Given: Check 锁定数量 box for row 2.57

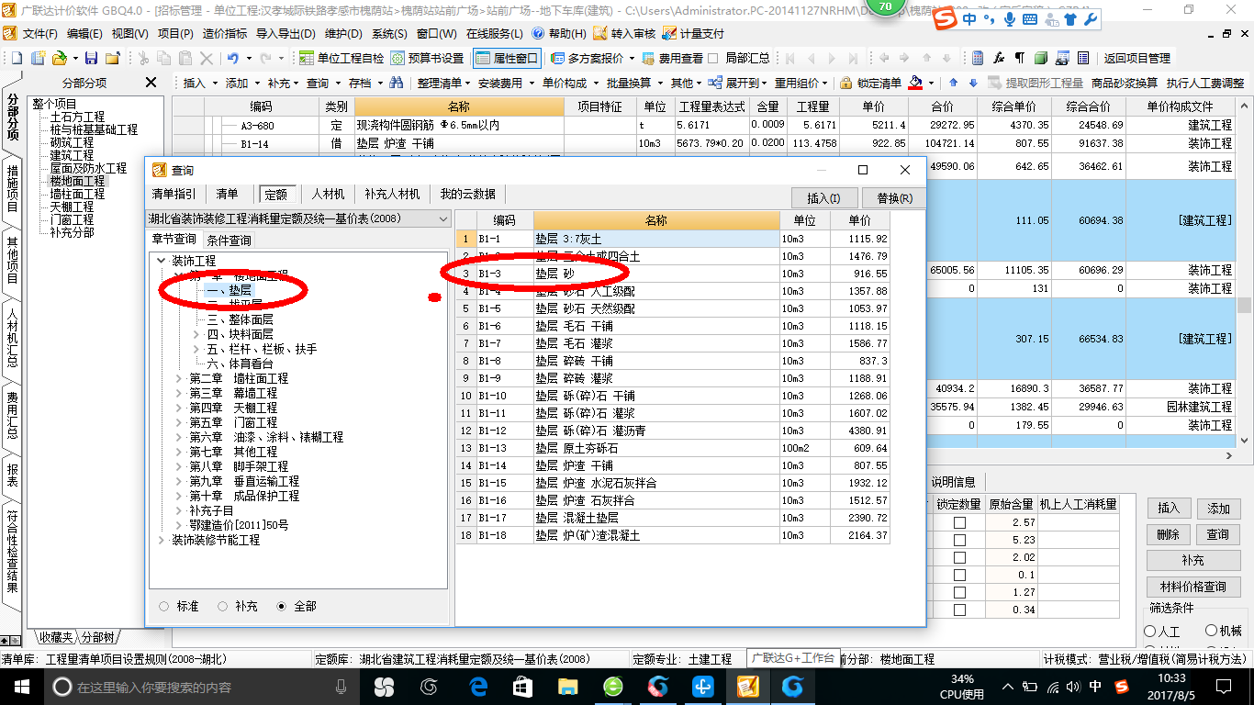Looking at the screenshot, I should pos(959,522).
